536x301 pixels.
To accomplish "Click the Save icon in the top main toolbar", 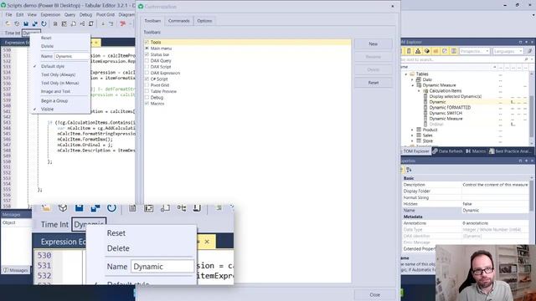I will point(26,24).
